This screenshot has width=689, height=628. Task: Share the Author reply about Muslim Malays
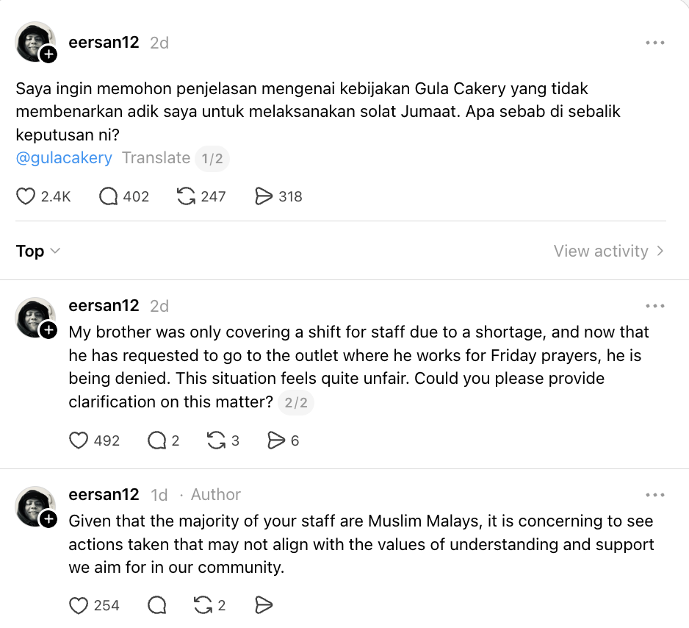(264, 605)
